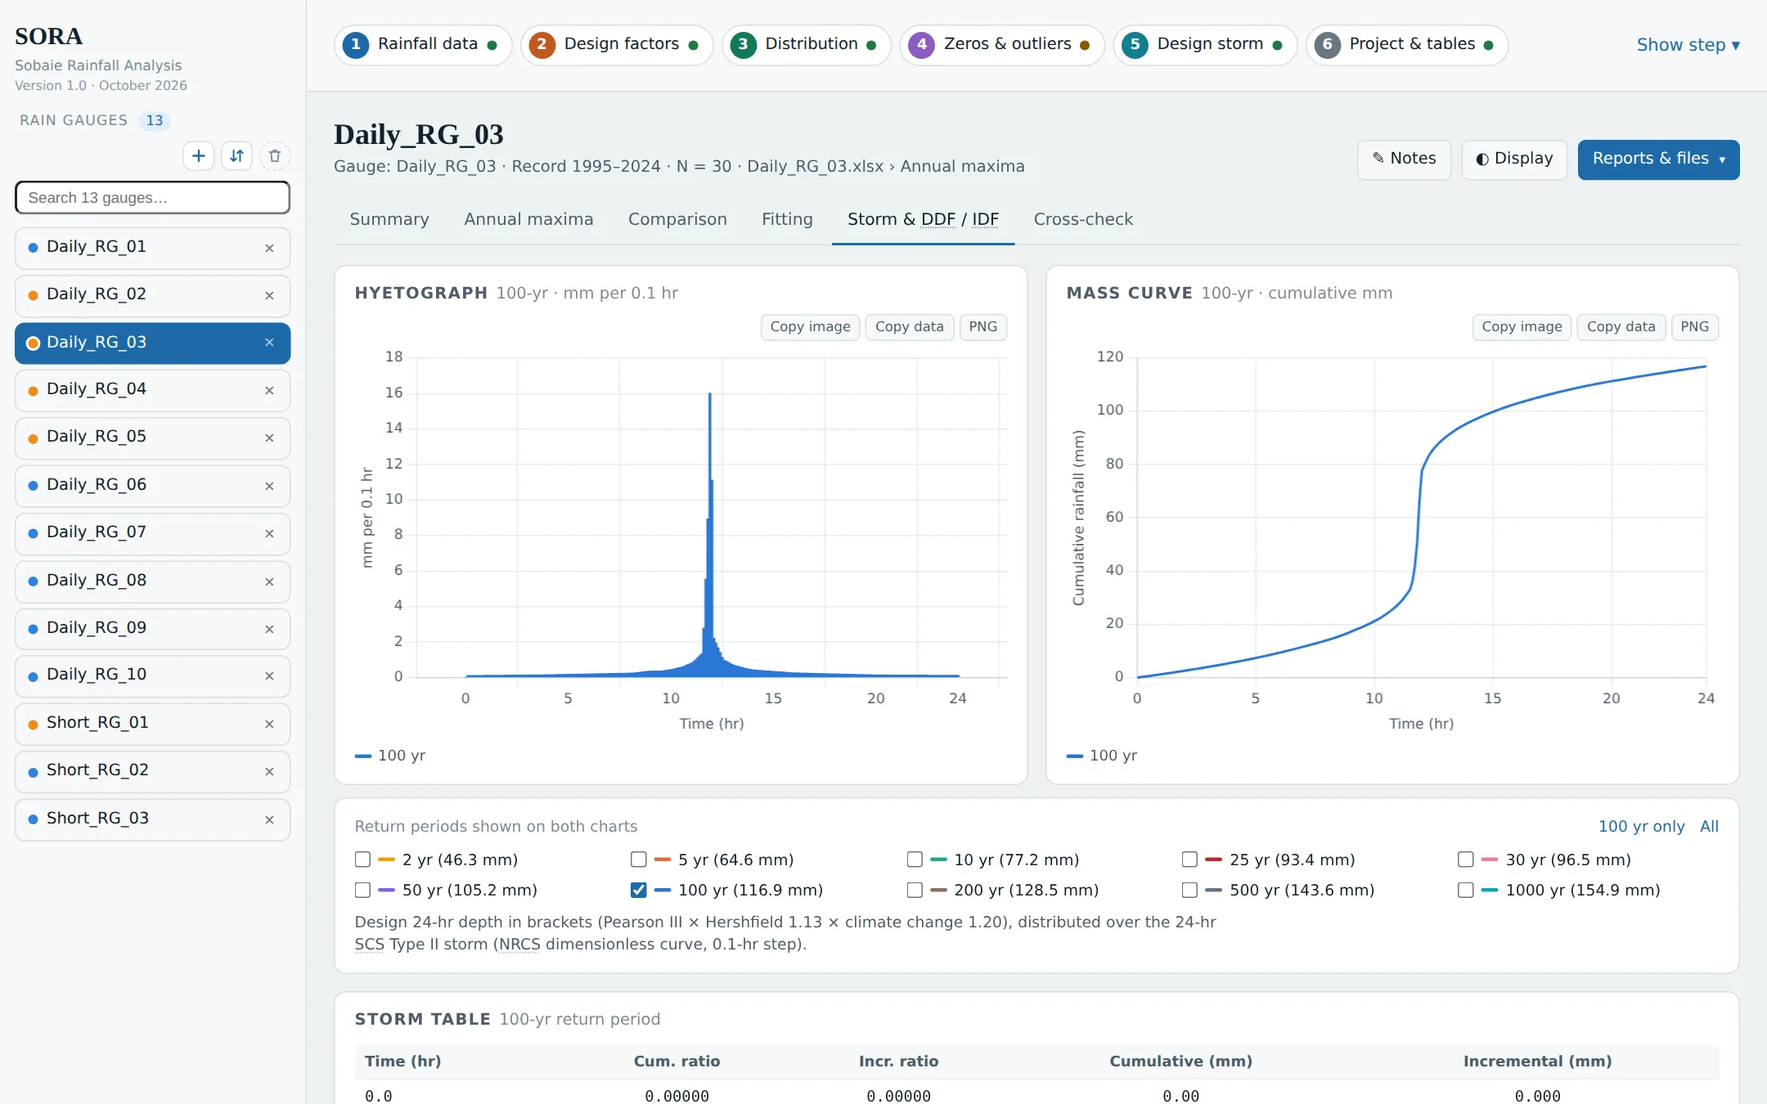
Task: Go to step 5 Design storm
Action: pos(1205,44)
